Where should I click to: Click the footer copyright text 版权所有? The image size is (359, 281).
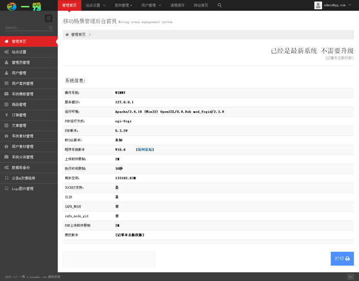click(x=54, y=277)
